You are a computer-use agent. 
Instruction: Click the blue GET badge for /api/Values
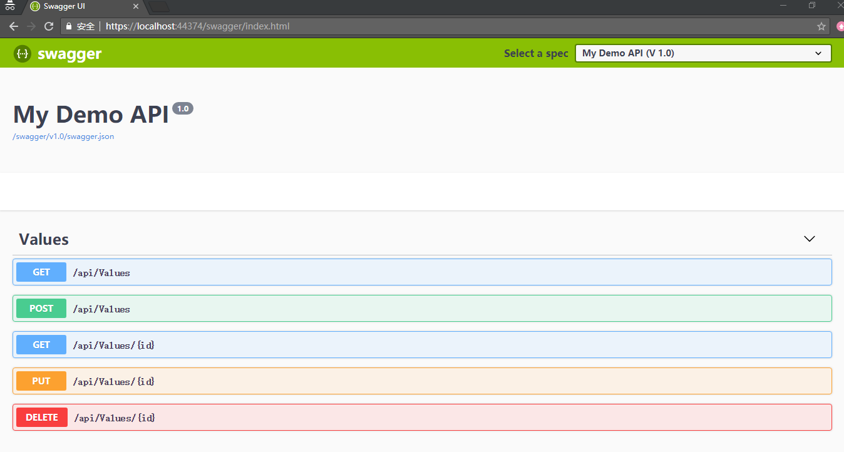[41, 272]
